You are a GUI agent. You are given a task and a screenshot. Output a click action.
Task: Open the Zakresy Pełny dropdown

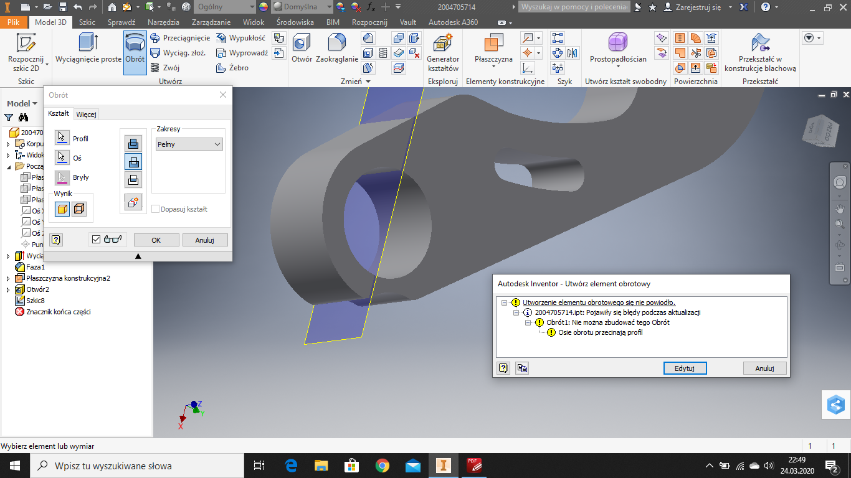point(189,144)
